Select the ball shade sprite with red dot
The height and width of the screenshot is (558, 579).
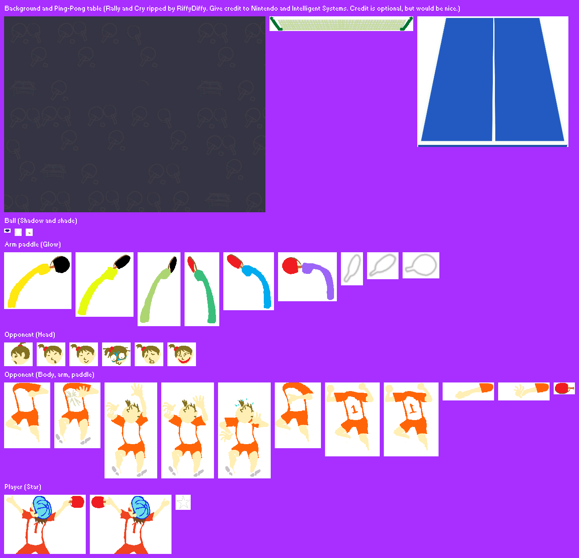(x=29, y=232)
